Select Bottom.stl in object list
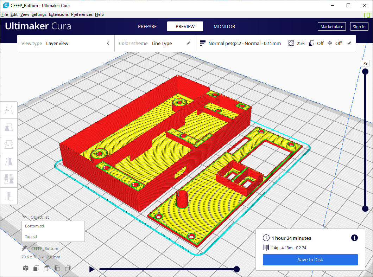Image resolution: width=373 pixels, height=277 pixels. click(x=53, y=226)
